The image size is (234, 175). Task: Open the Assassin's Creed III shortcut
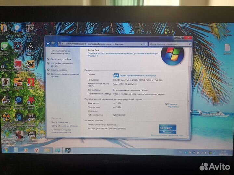(6, 84)
